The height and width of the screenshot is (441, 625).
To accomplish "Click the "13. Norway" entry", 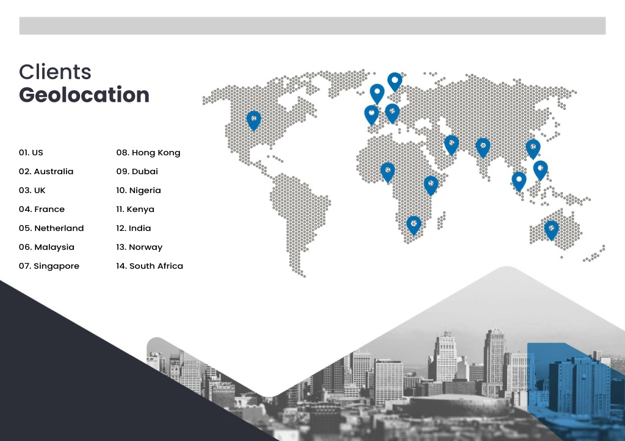I will point(140,247).
